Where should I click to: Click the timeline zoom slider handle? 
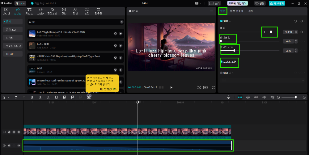point(296,97)
